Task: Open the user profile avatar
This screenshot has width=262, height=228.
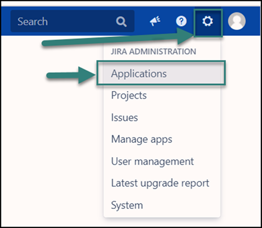Action: click(237, 21)
